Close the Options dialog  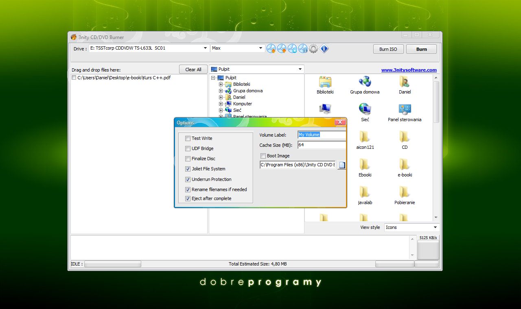[340, 122]
